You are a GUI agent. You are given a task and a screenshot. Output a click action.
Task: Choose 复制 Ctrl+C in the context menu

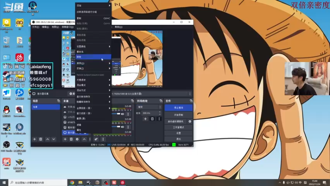pyautogui.click(x=94, y=18)
